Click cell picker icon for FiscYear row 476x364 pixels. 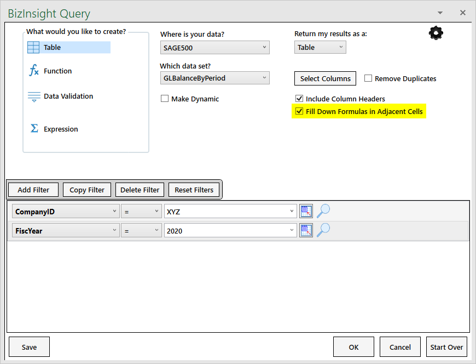306,230
